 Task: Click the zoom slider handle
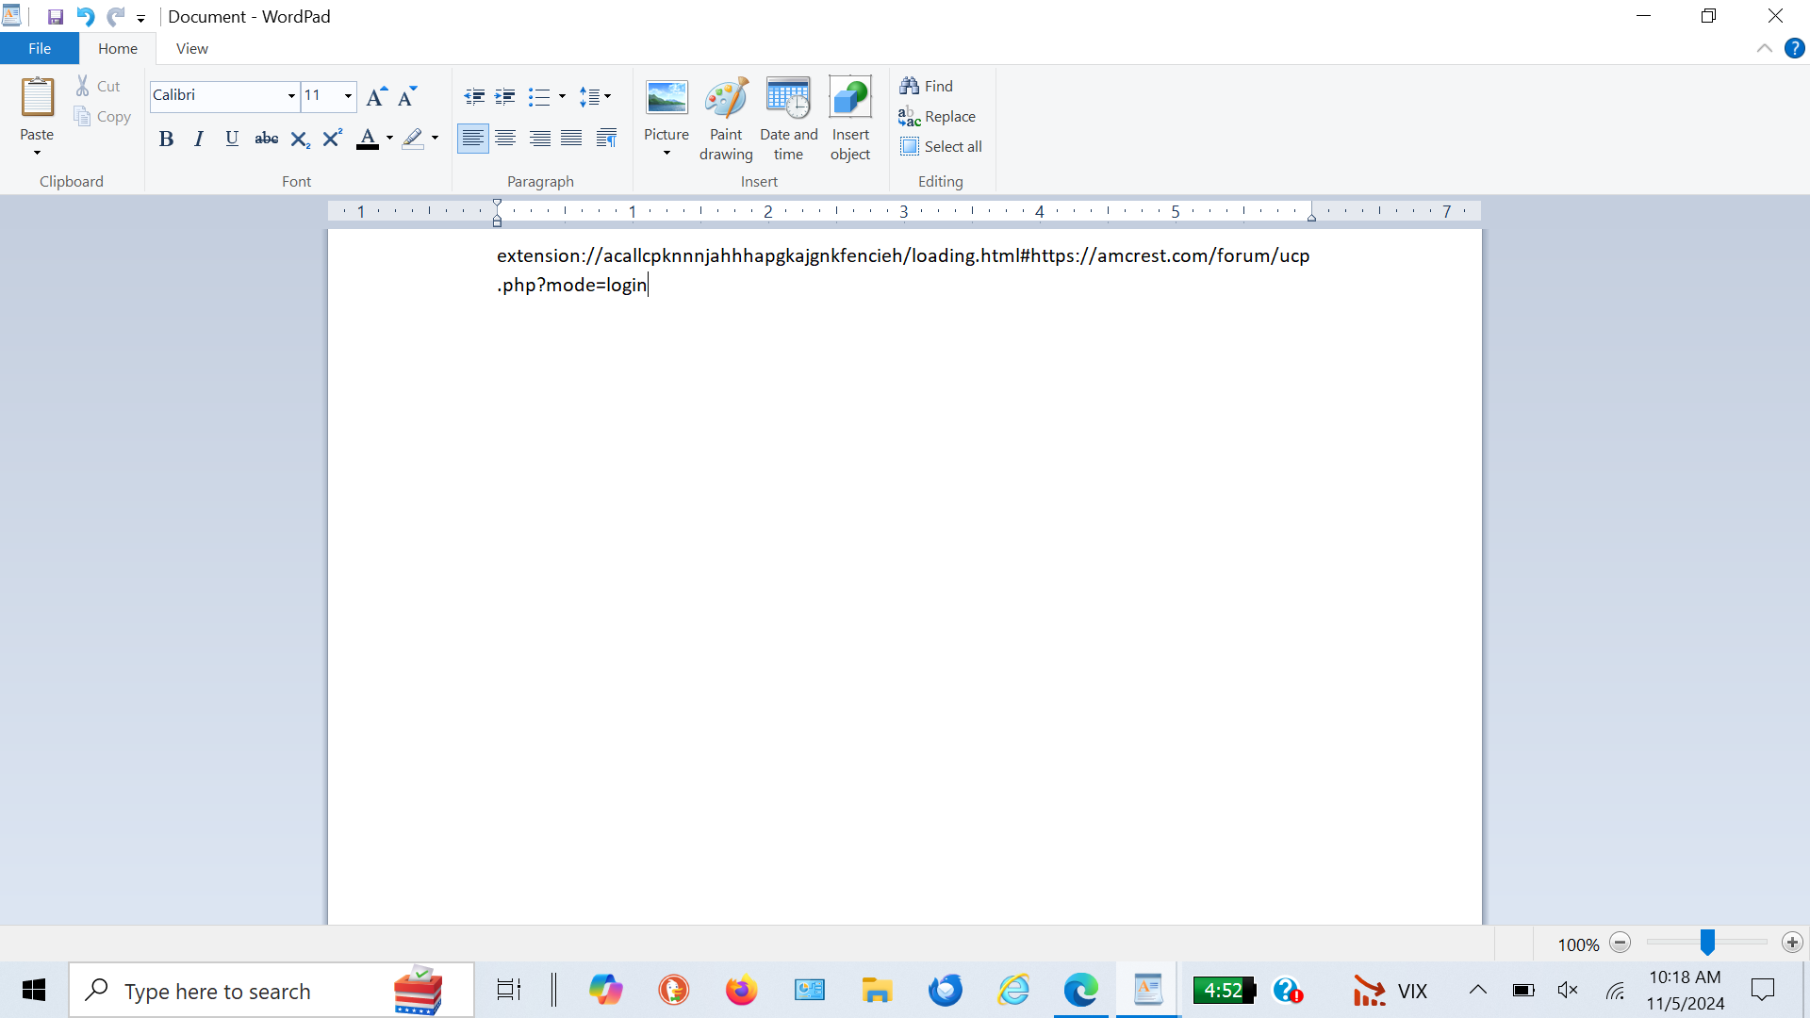click(x=1707, y=942)
